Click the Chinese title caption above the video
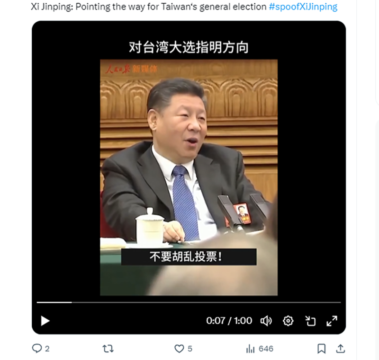The image size is (379, 360). pos(189,47)
